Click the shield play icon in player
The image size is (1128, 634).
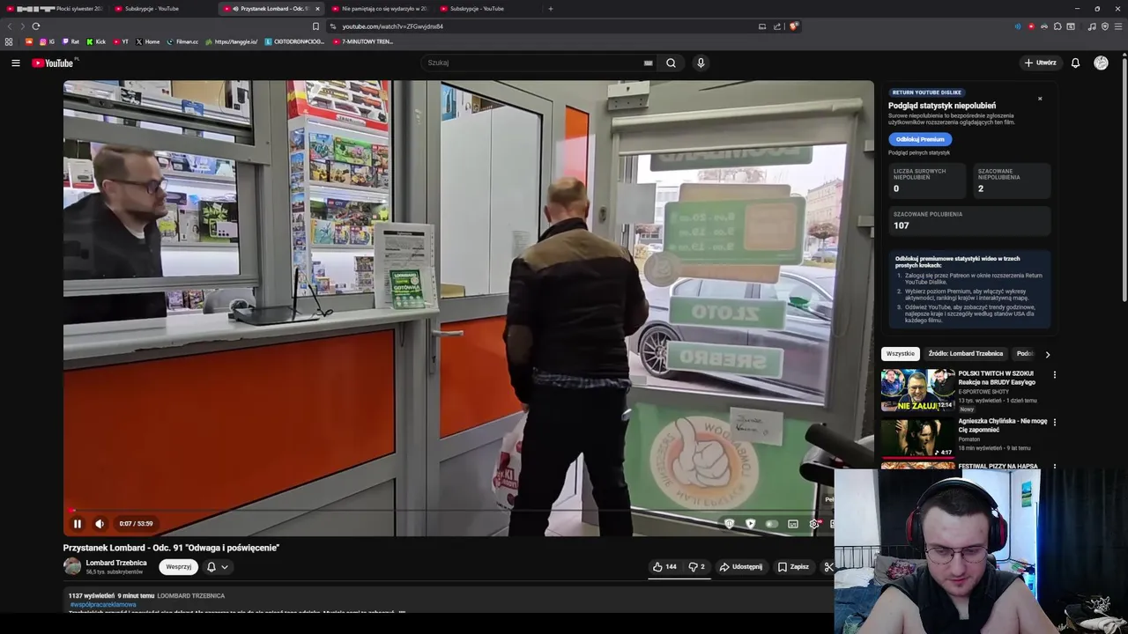click(750, 524)
